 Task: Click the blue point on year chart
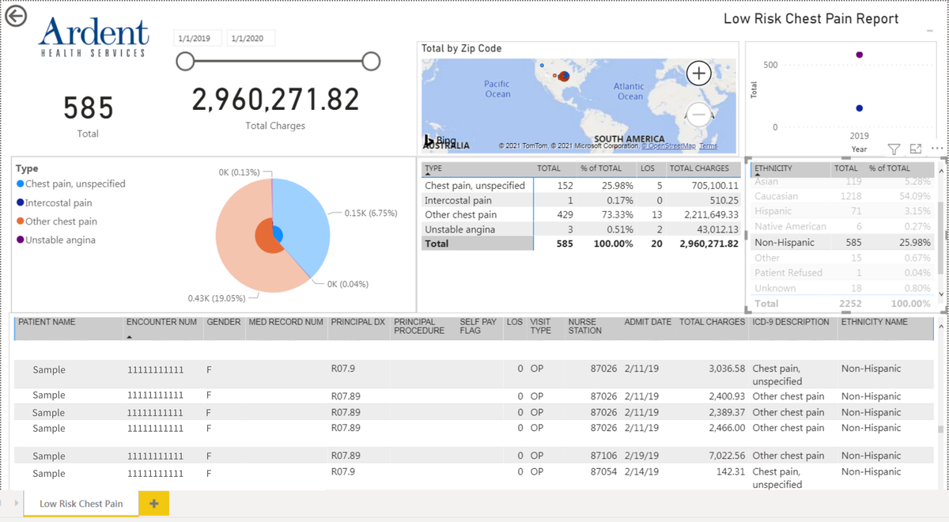tap(860, 108)
